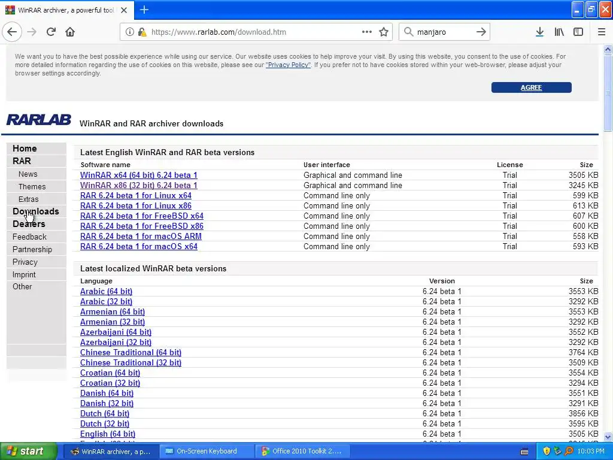Switch to On-Screen Keyboard taskbar item

coord(207,451)
